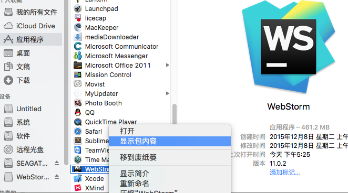The height and width of the screenshot is (193, 348).
Task: Select the XMind app icon
Action: 78,188
